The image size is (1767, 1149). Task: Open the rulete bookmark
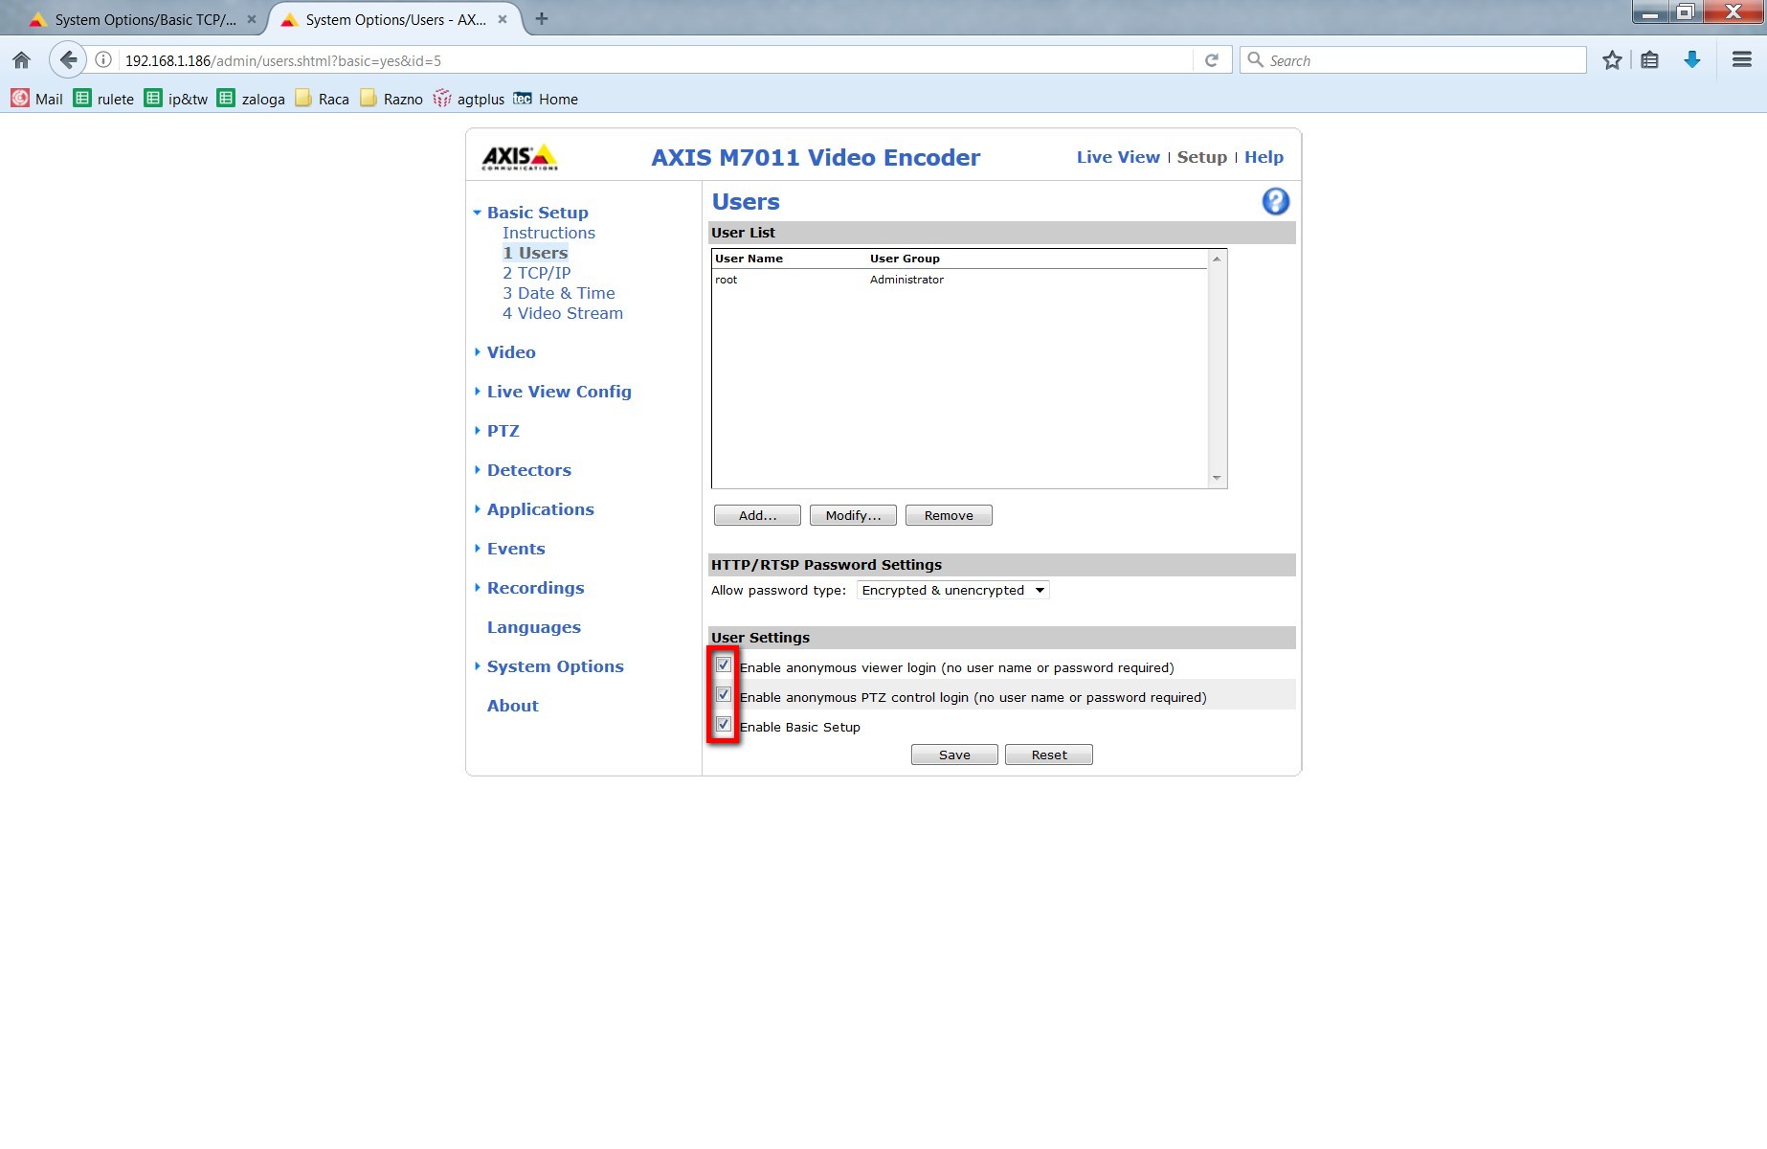pos(103,99)
